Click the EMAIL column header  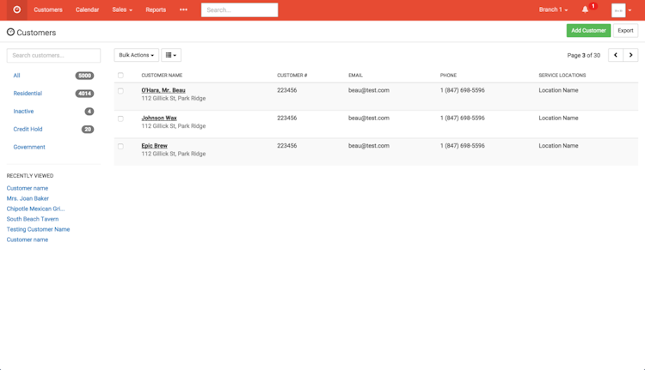[355, 76]
